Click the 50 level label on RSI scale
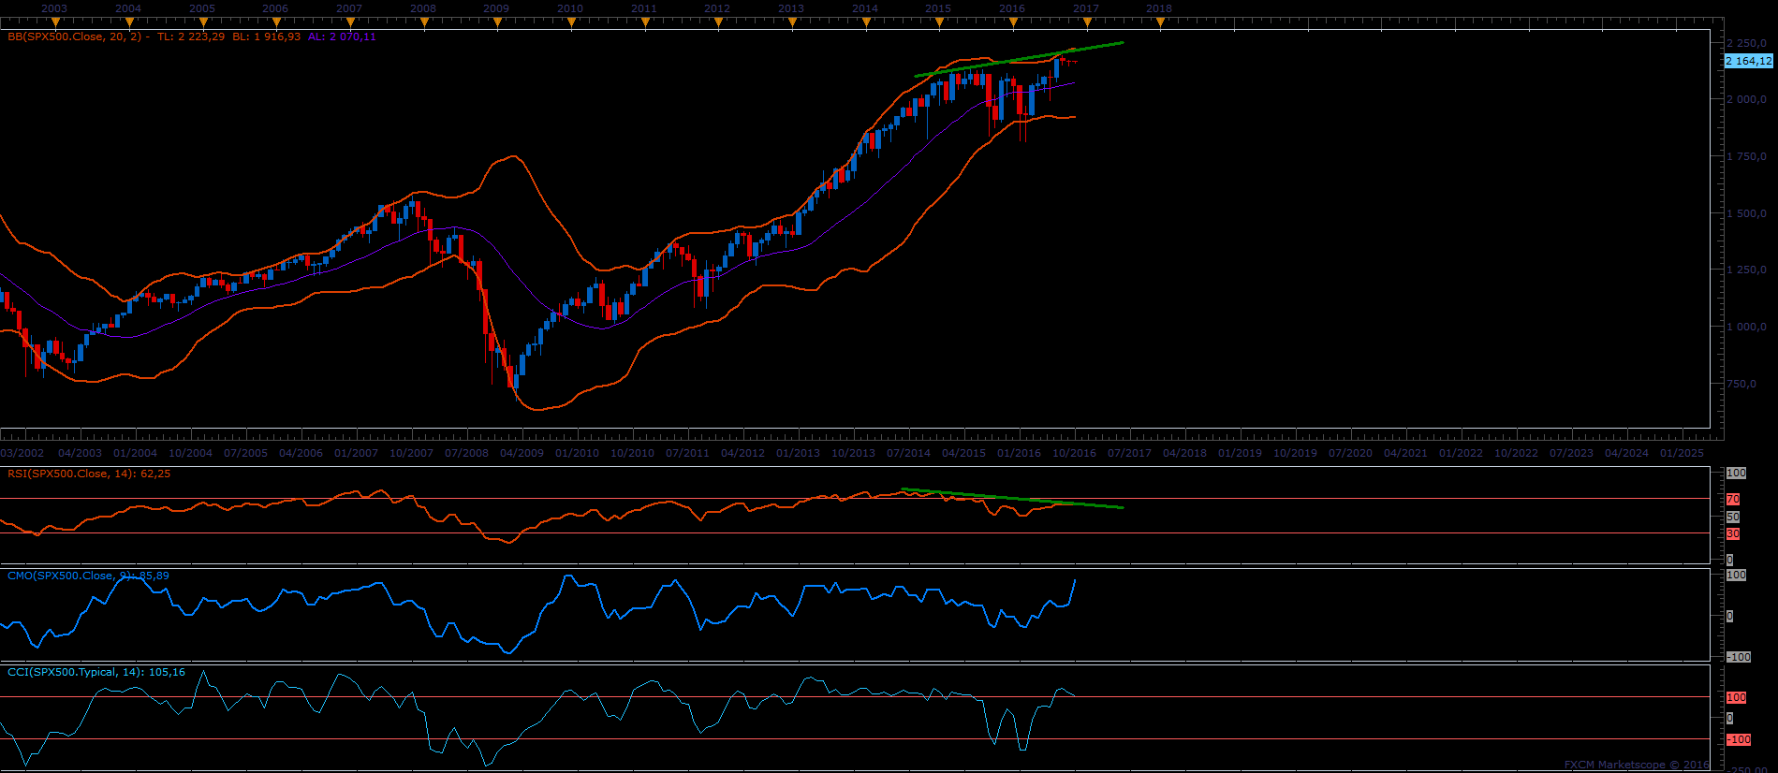 pos(1733,517)
